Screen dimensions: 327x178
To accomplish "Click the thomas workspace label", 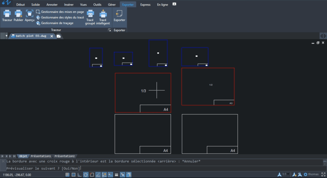I will tap(313, 174).
